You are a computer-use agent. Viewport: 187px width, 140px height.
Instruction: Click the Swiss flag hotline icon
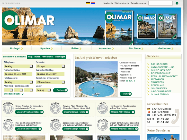tap(149, 112)
